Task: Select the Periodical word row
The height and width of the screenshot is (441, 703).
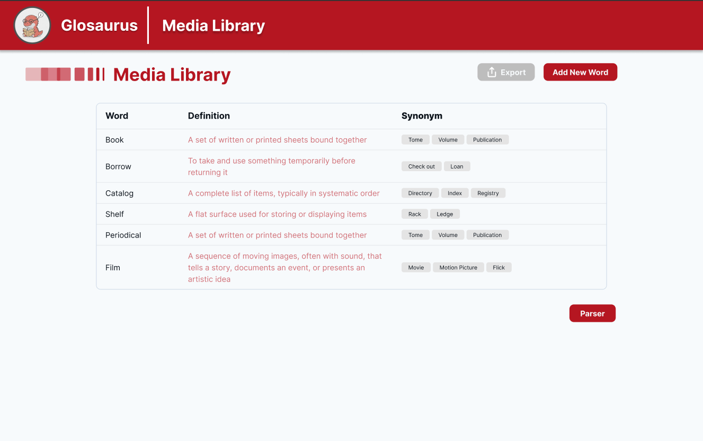Action: click(x=123, y=235)
